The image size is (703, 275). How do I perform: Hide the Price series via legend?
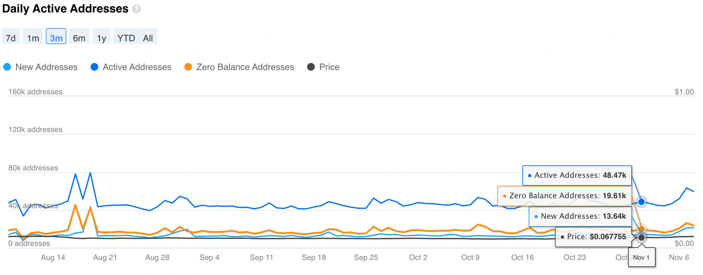click(329, 67)
